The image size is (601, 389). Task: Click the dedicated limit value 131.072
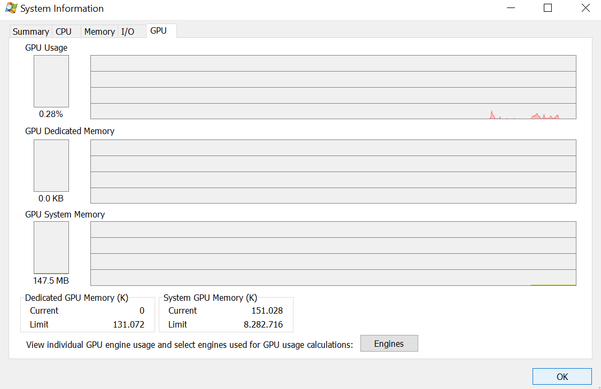(x=128, y=325)
